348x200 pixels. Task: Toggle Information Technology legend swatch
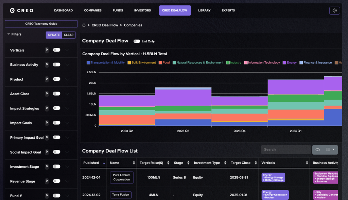(x=246, y=63)
